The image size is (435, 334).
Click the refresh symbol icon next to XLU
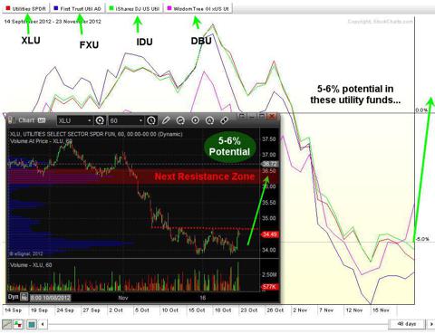coord(100,120)
